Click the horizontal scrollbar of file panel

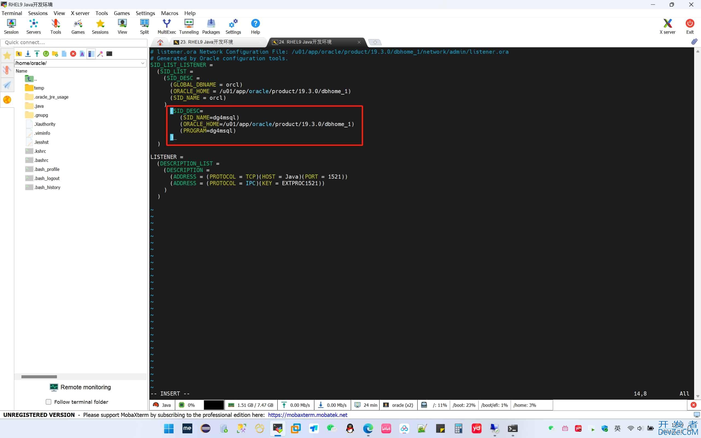pos(39,377)
